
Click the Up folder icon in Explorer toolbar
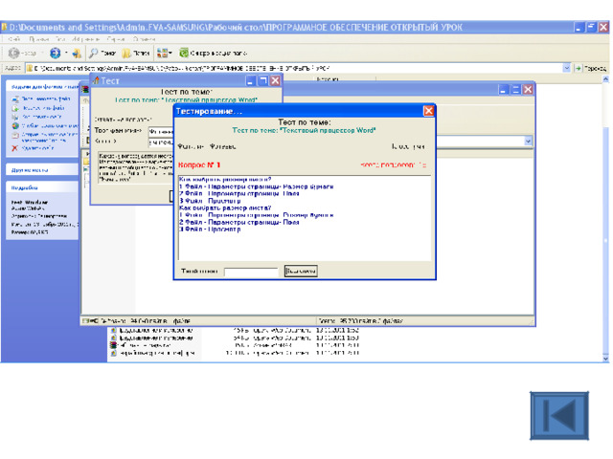[77, 53]
